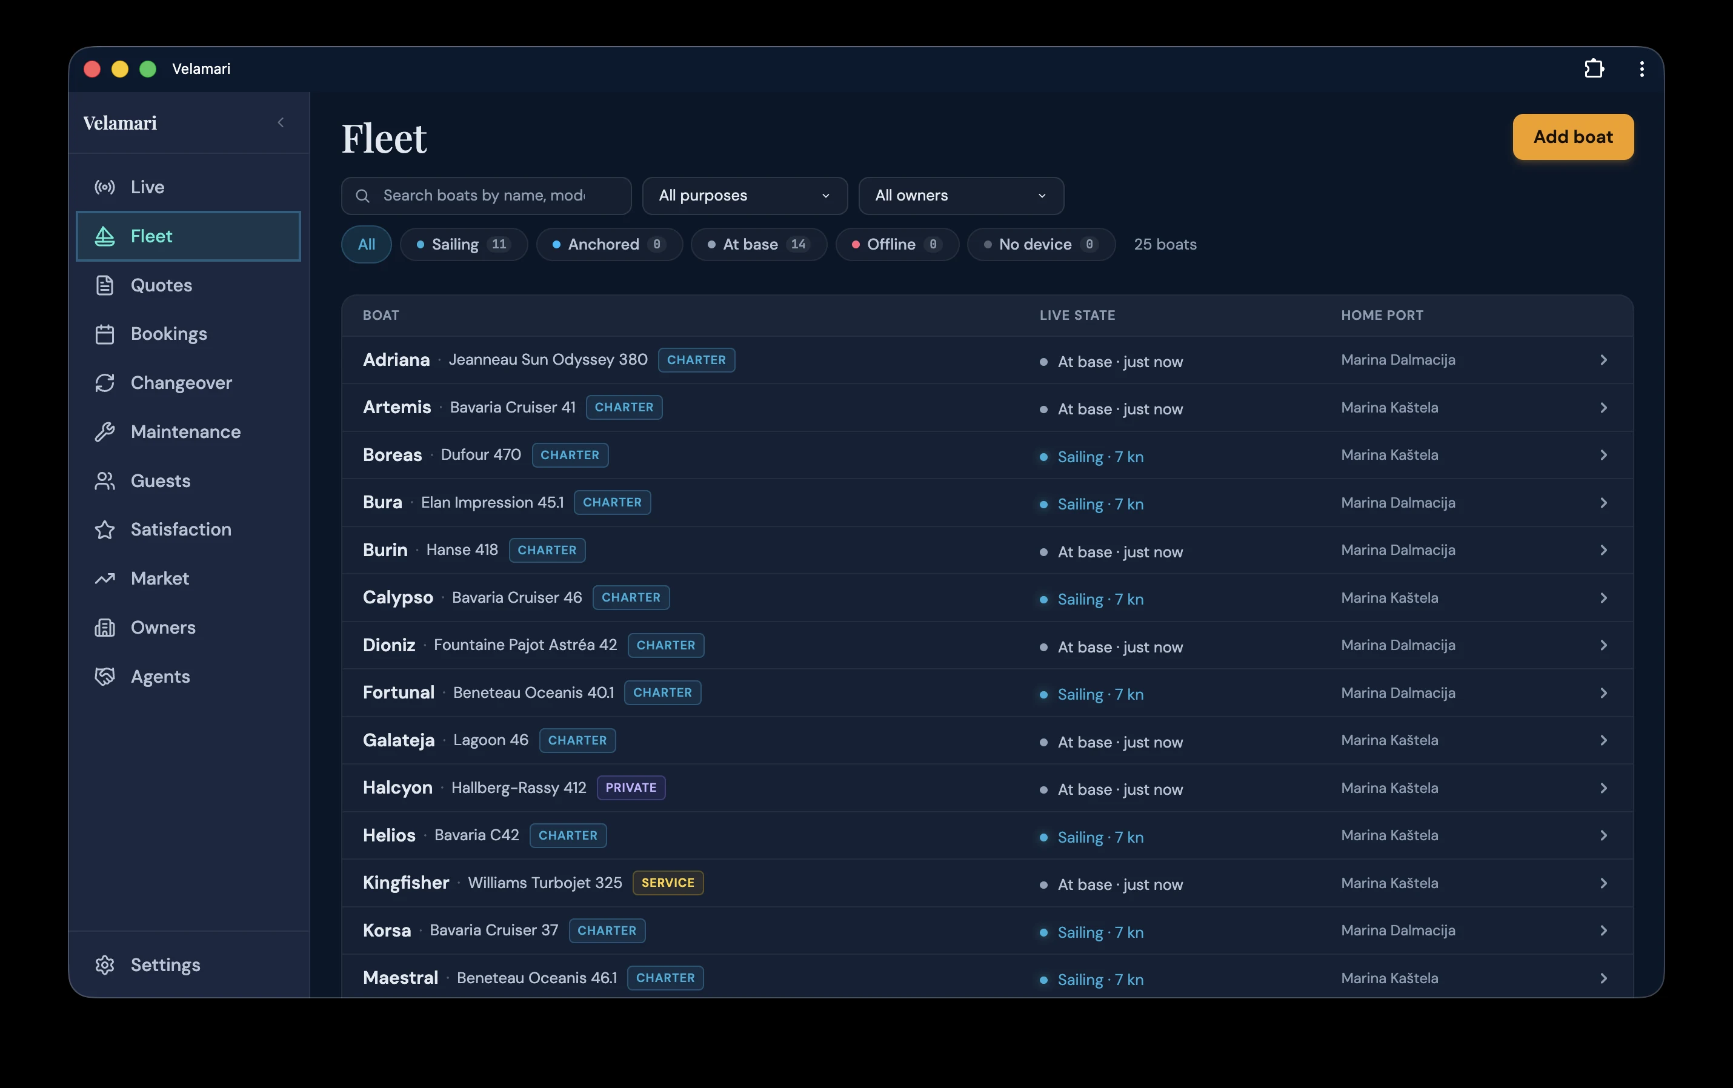Open Halcyon row chevron
Screen dimensions: 1733x1088
coord(1603,788)
